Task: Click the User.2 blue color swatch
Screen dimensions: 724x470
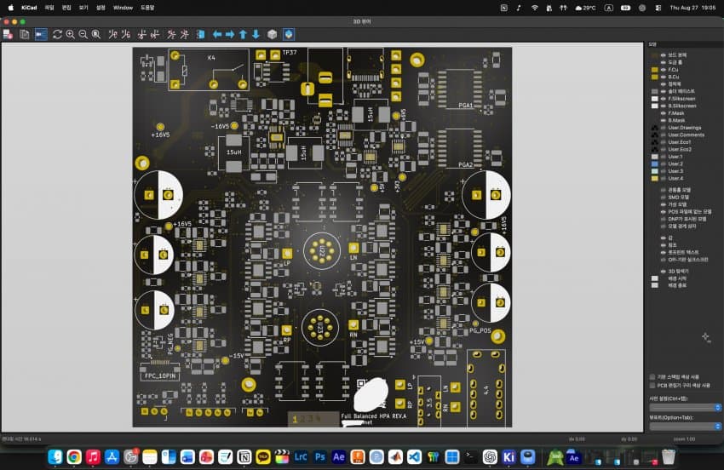Action: (654, 163)
